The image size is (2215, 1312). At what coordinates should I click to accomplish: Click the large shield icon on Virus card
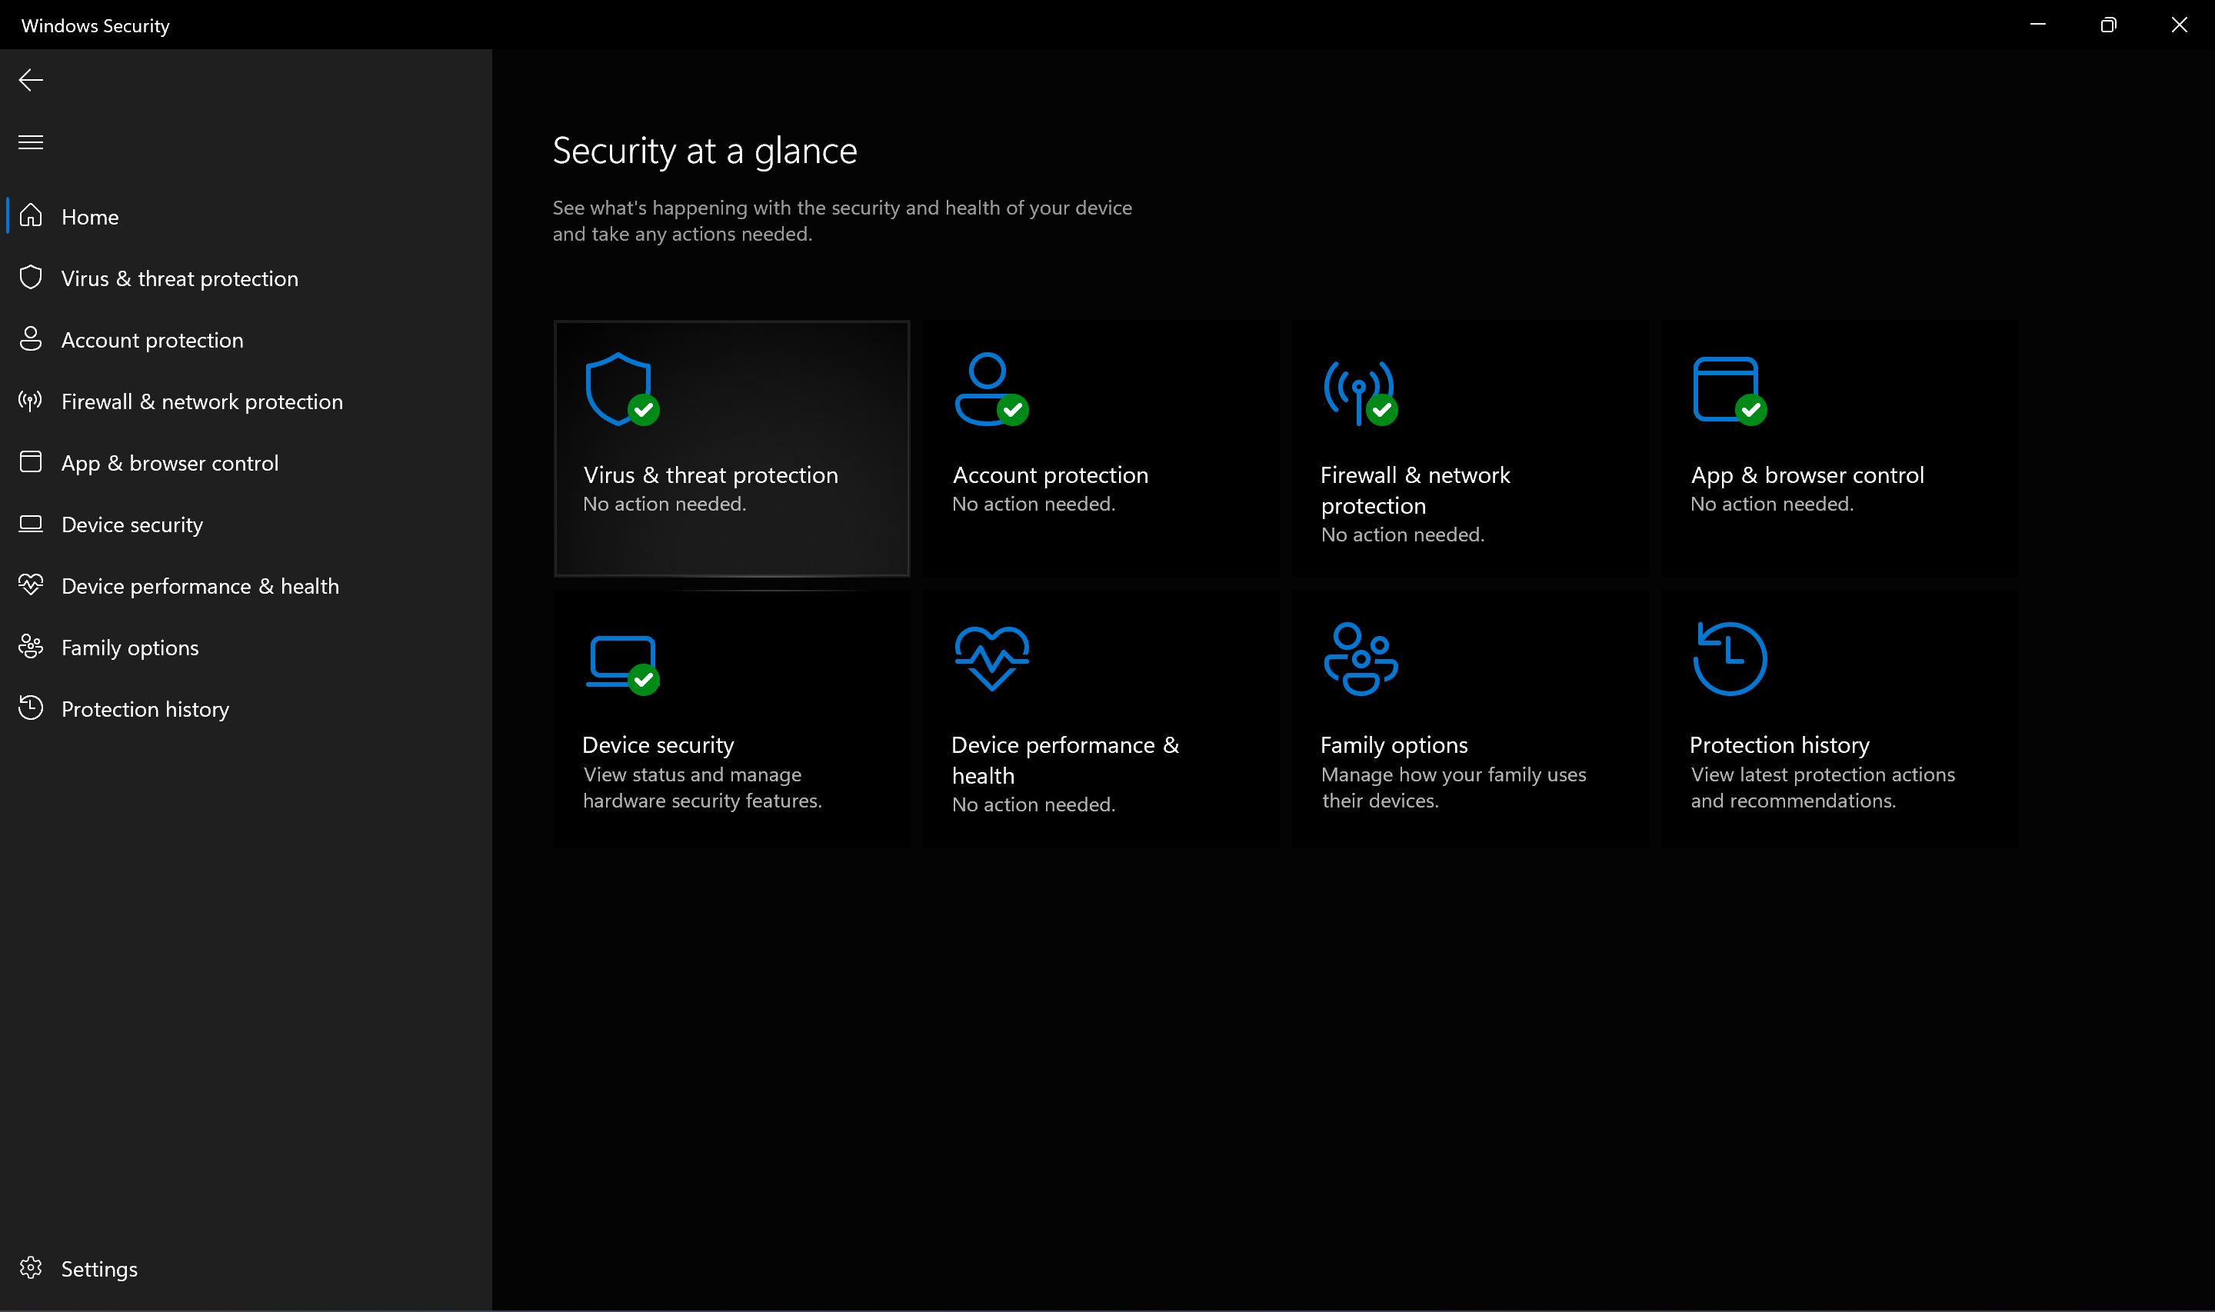click(x=621, y=390)
